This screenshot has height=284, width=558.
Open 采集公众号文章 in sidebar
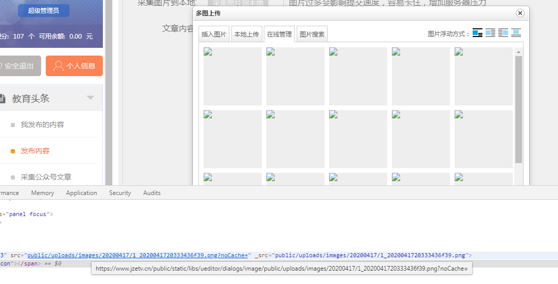pos(46,177)
